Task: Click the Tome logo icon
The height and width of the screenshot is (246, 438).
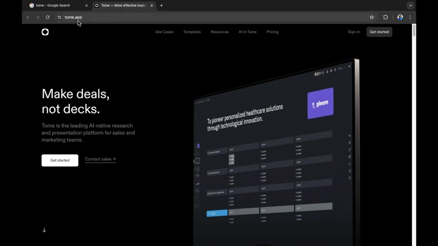Action: [45, 32]
